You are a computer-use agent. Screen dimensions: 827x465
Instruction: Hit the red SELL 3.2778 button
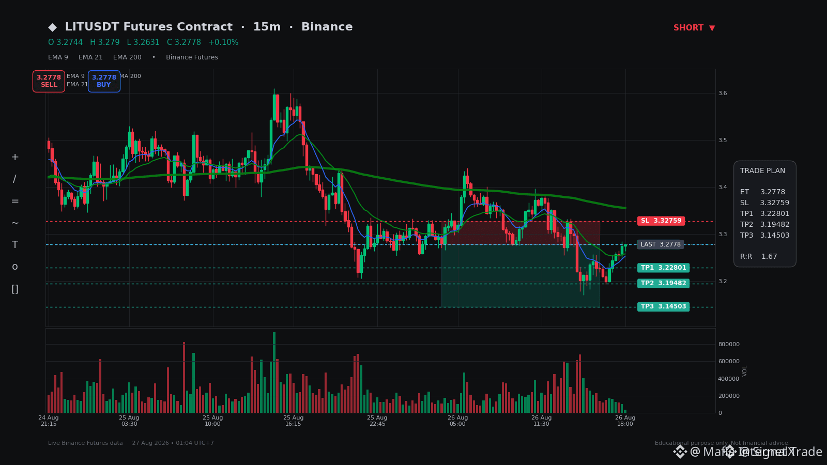tap(49, 81)
